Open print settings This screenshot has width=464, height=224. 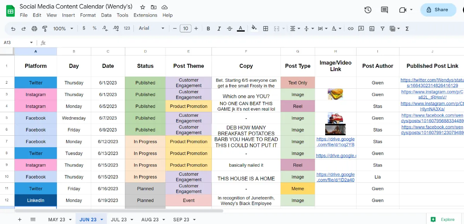[x=34, y=28]
